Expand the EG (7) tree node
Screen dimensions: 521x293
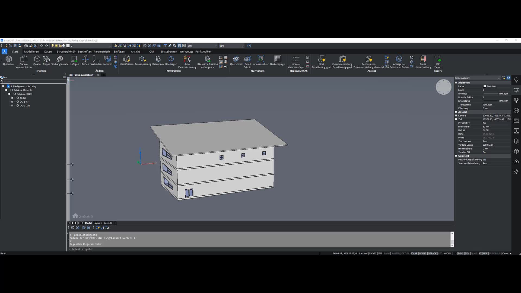point(12,98)
